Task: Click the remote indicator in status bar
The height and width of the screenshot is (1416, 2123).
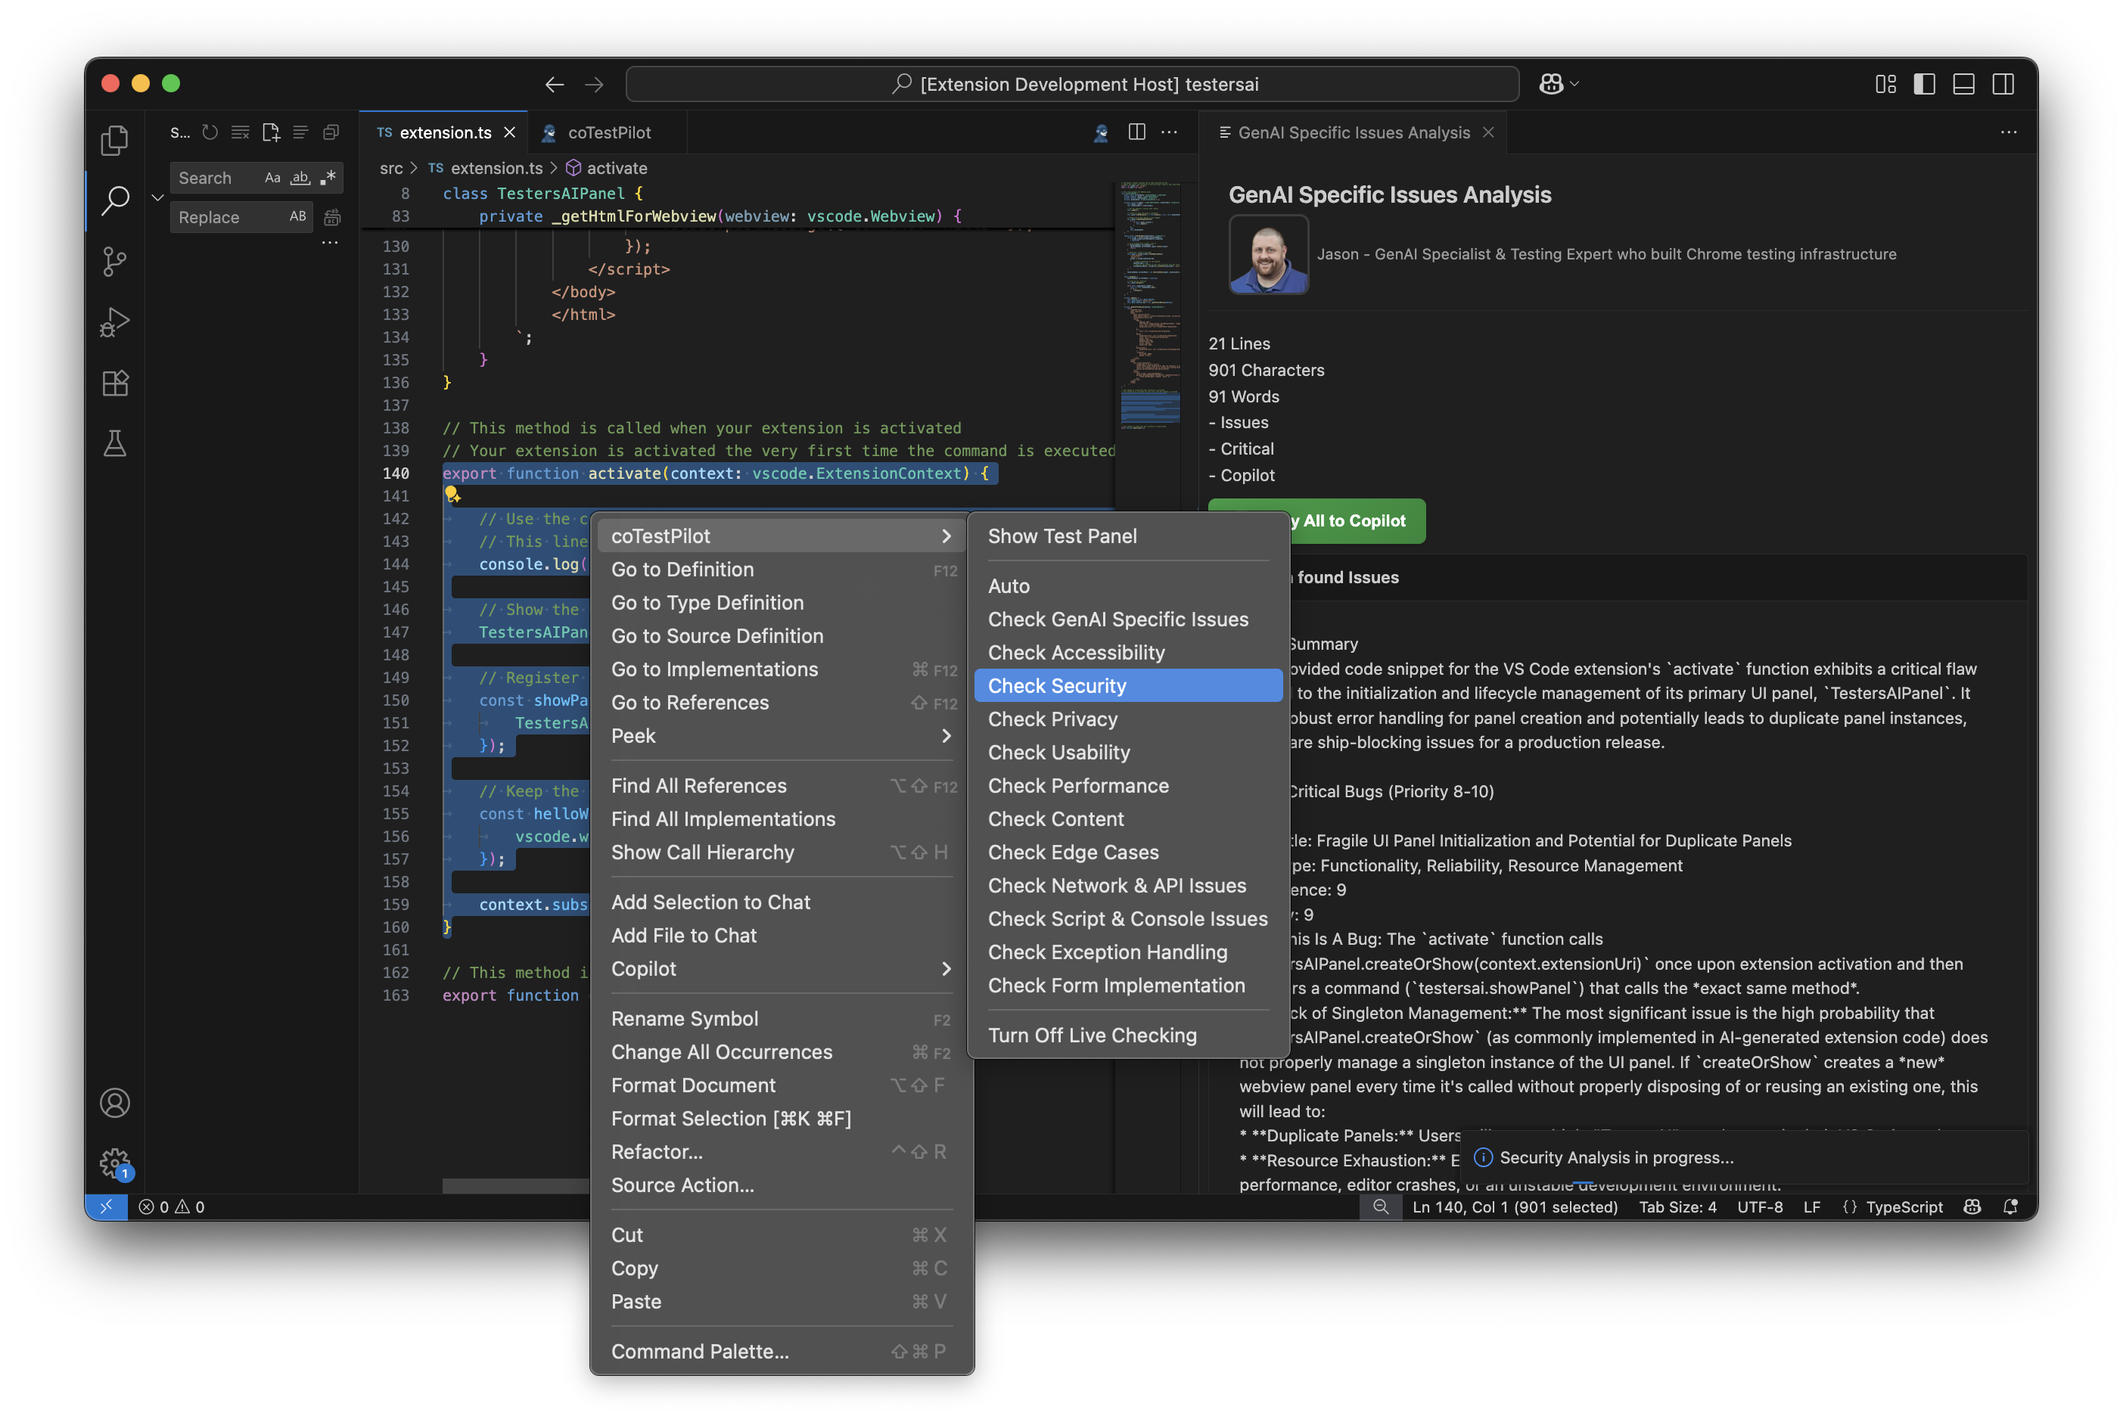Action: coord(106,1206)
